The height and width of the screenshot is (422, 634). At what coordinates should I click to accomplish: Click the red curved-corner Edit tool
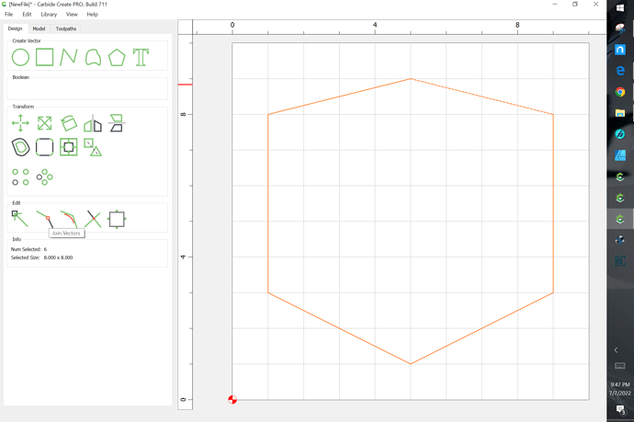point(69,219)
